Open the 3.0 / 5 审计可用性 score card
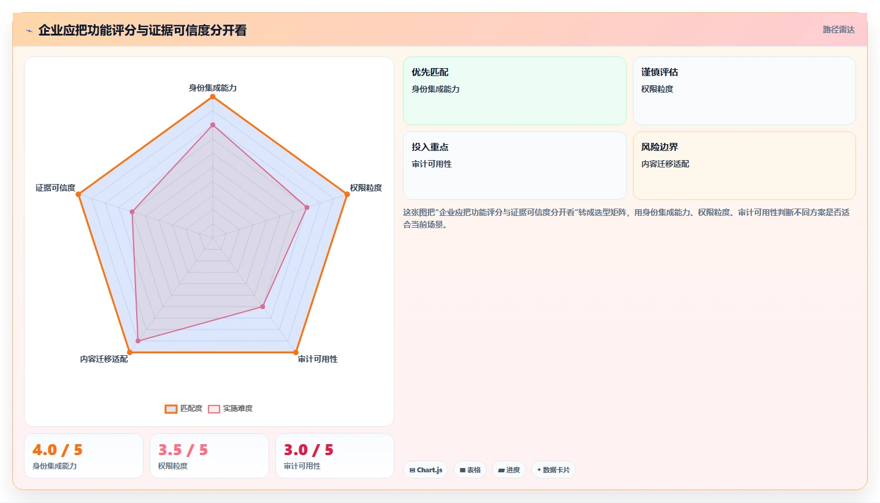The image size is (880, 503). [335, 456]
